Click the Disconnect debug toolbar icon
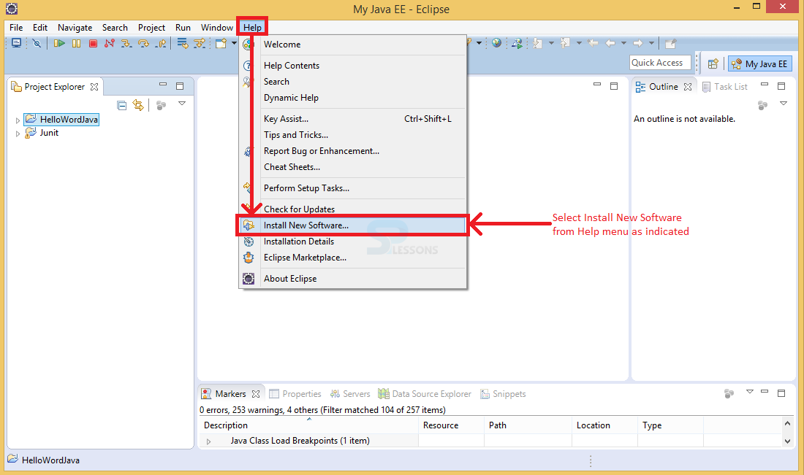The width and height of the screenshot is (804, 475). point(109,44)
